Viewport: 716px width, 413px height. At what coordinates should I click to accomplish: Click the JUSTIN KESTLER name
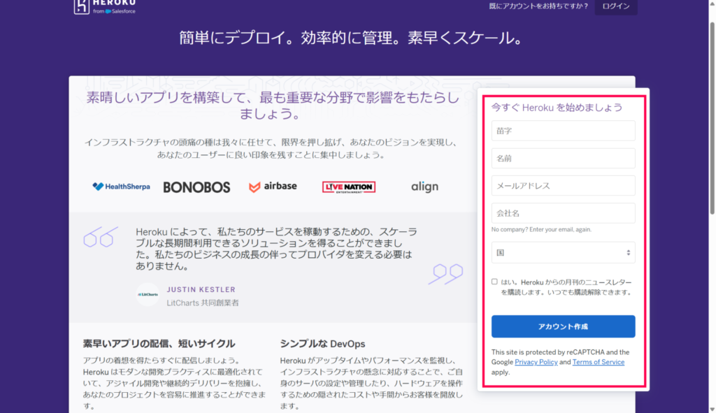[x=201, y=290]
